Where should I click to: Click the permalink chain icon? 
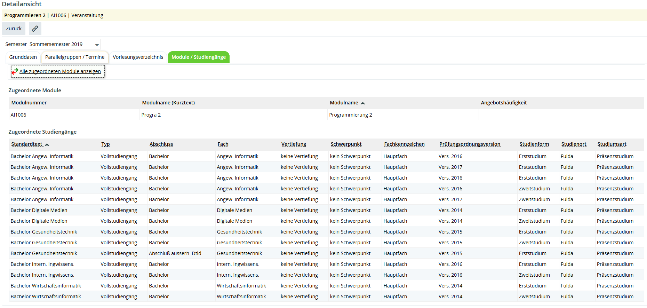tap(35, 29)
